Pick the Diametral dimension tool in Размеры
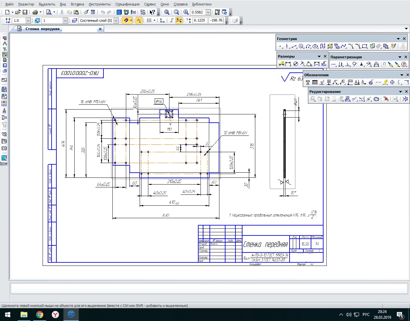 [x=296, y=64]
